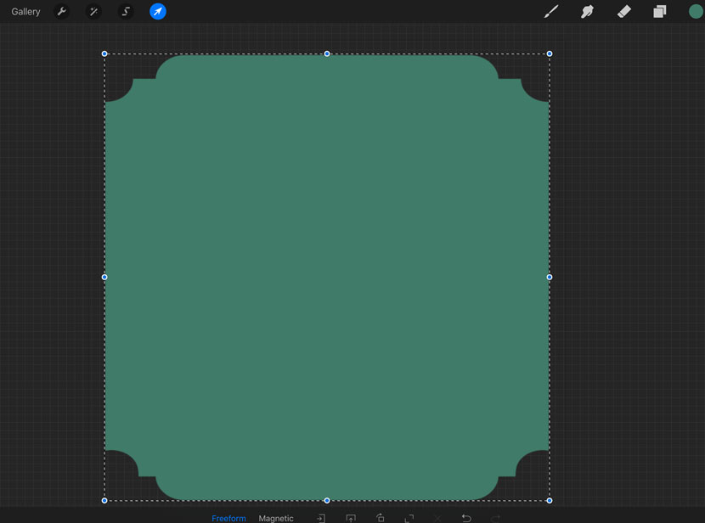Tap the top-center transform handle node
Screen dimensions: 705x523
click(326, 53)
